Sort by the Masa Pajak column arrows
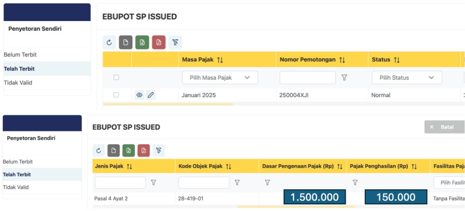Viewport: 465px width, 211px height. click(x=220, y=60)
